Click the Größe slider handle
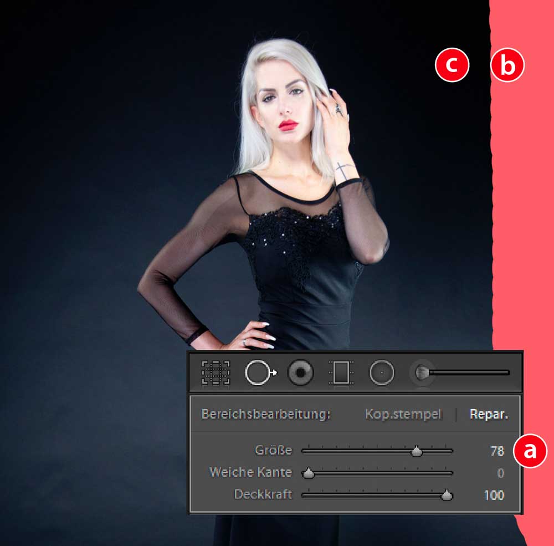Viewport: 554px width, 546px height. pos(417,451)
